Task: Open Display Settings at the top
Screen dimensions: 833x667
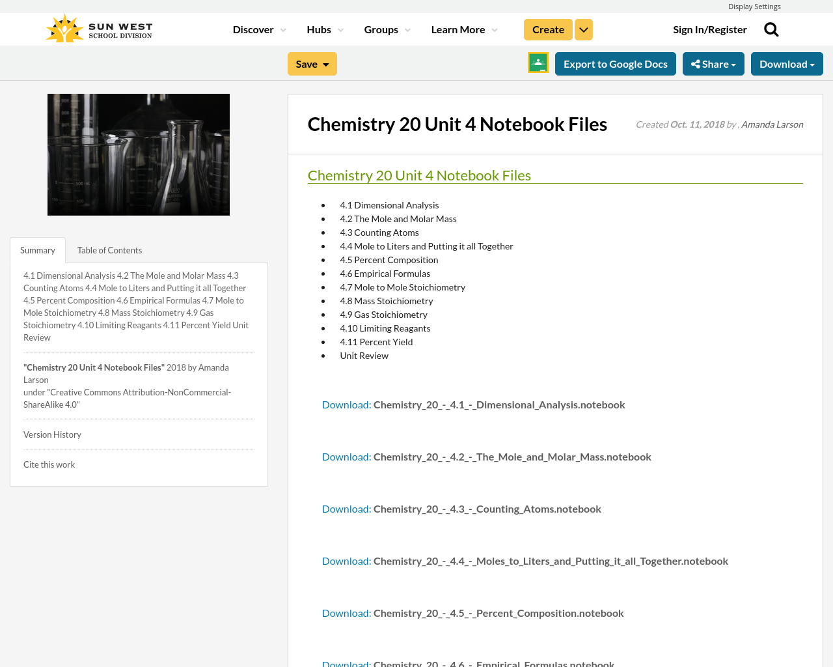Action: click(754, 7)
